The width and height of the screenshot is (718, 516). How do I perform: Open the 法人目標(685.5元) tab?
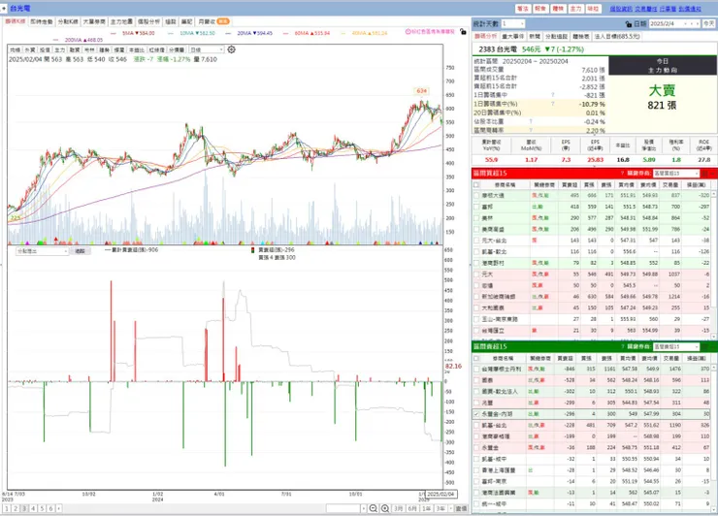pyautogui.click(x=617, y=36)
